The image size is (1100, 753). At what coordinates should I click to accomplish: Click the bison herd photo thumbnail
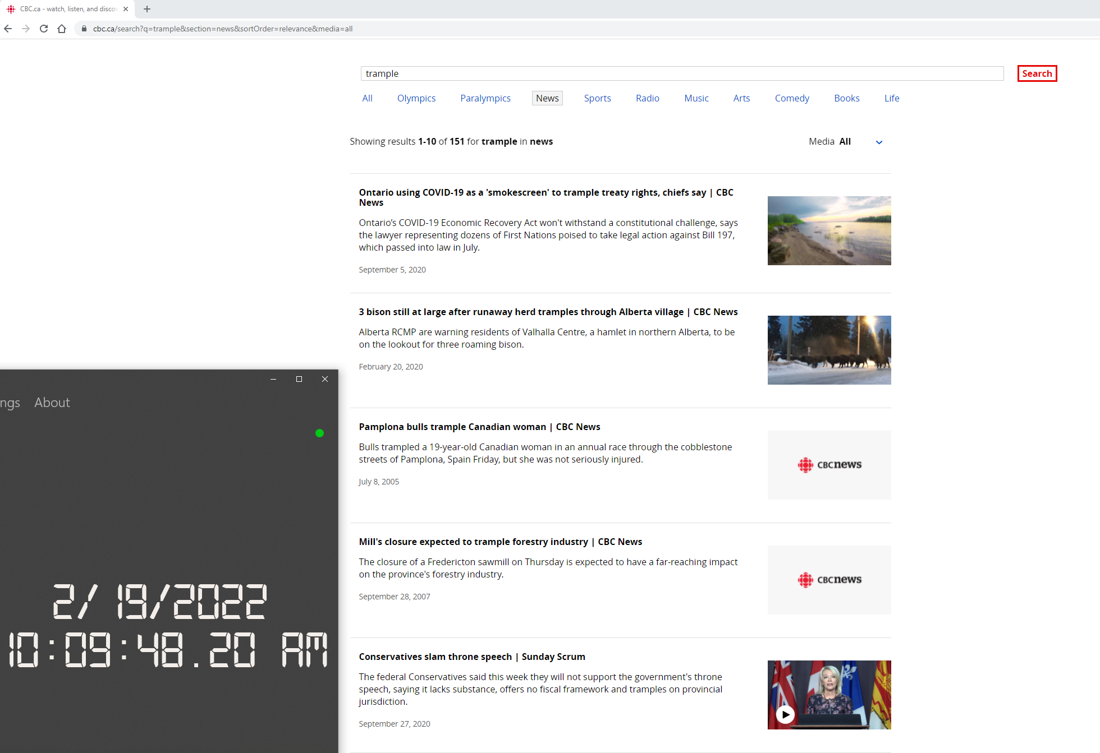(x=829, y=350)
